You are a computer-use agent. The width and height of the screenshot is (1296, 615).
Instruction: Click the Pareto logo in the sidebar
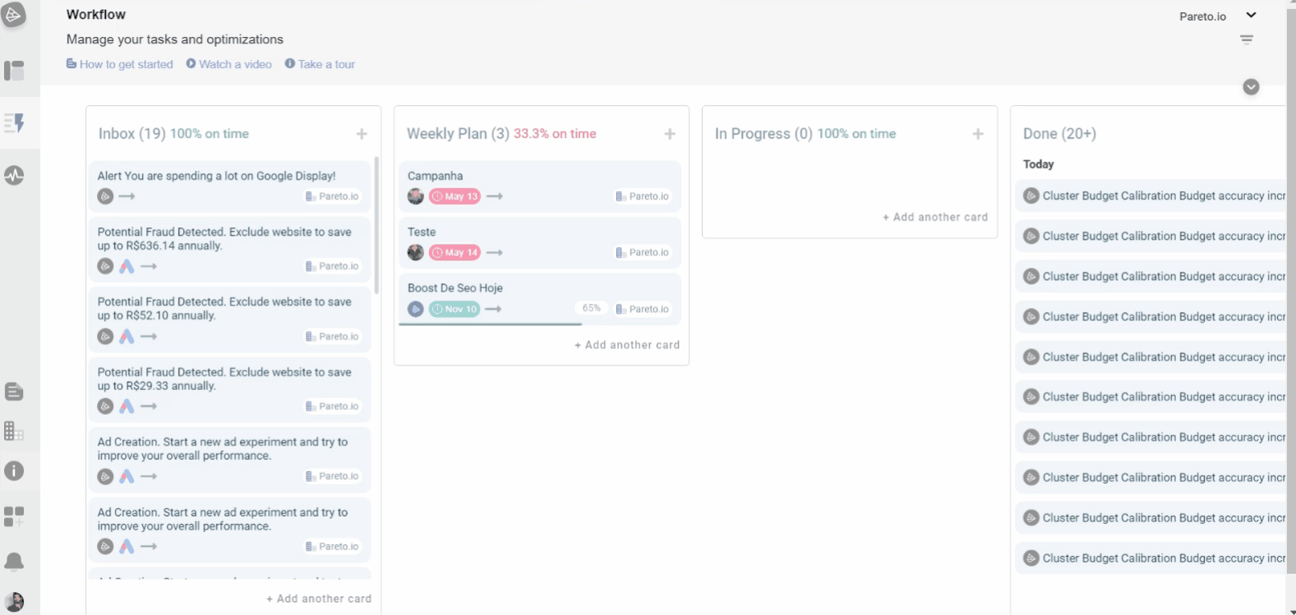click(14, 15)
